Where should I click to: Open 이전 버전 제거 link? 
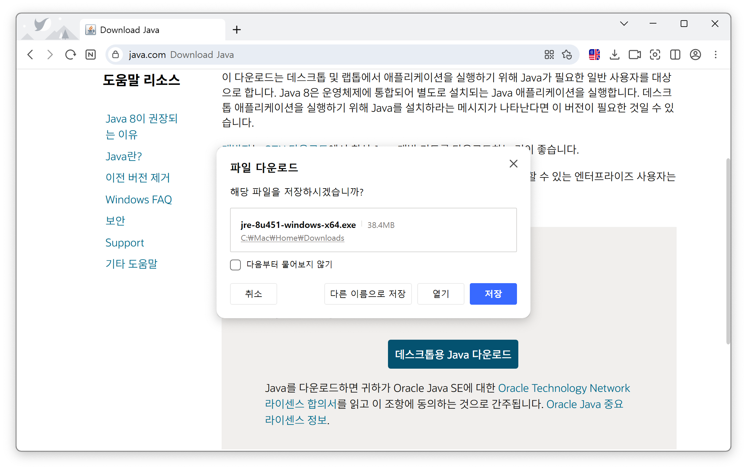(x=138, y=177)
